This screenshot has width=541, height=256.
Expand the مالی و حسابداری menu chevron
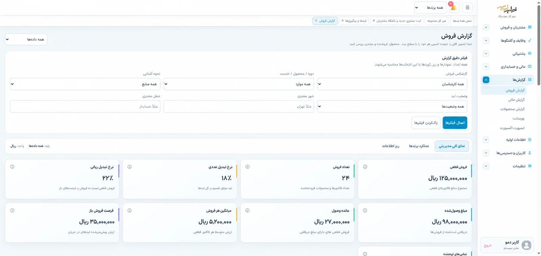point(486,67)
